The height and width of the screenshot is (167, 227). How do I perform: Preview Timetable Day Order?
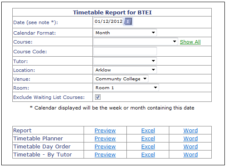[x=105, y=147]
